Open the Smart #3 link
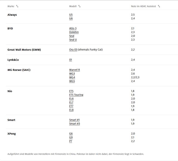The width and height of the screenshot is (178, 161). pyautogui.click(x=74, y=124)
